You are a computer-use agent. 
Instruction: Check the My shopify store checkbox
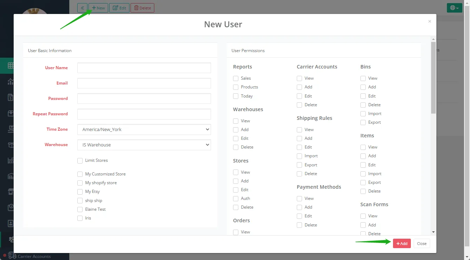pos(80,183)
